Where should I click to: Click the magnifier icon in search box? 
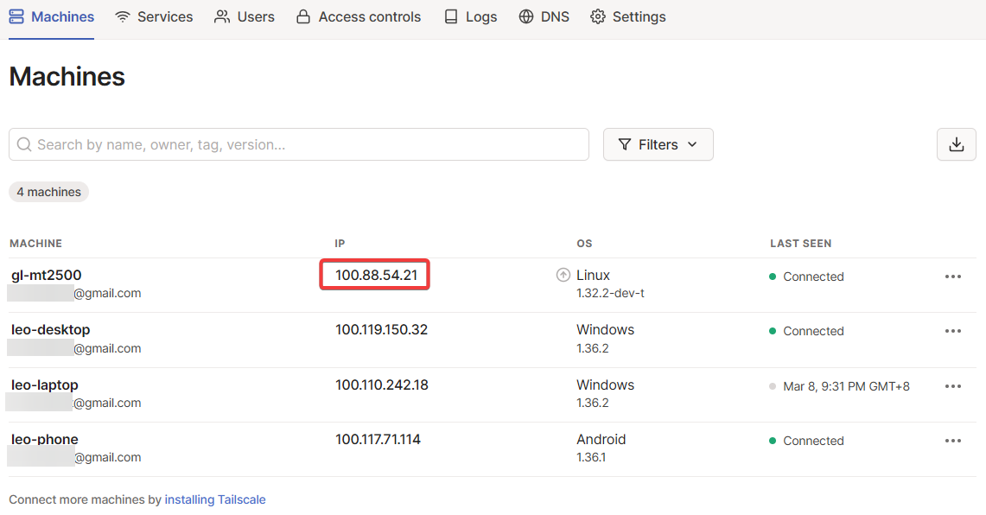click(x=24, y=144)
